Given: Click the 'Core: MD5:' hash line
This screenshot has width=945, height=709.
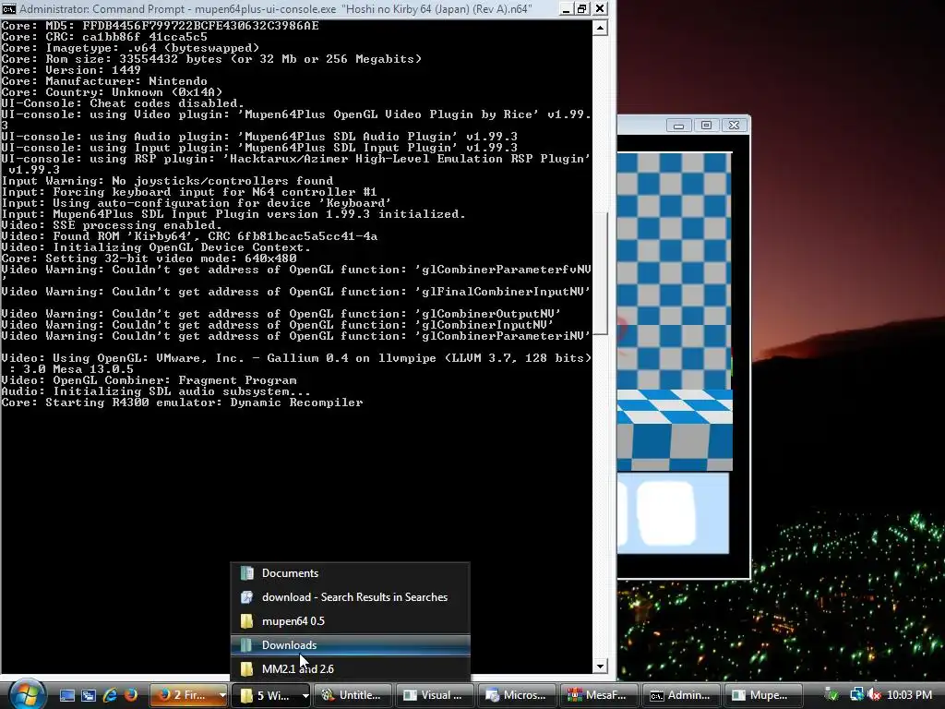Looking at the screenshot, I should click(161, 25).
